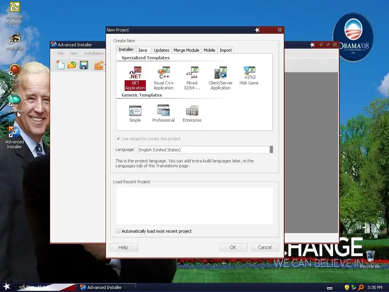Select the Simple generic template
The height and width of the screenshot is (292, 389).
pyautogui.click(x=135, y=114)
